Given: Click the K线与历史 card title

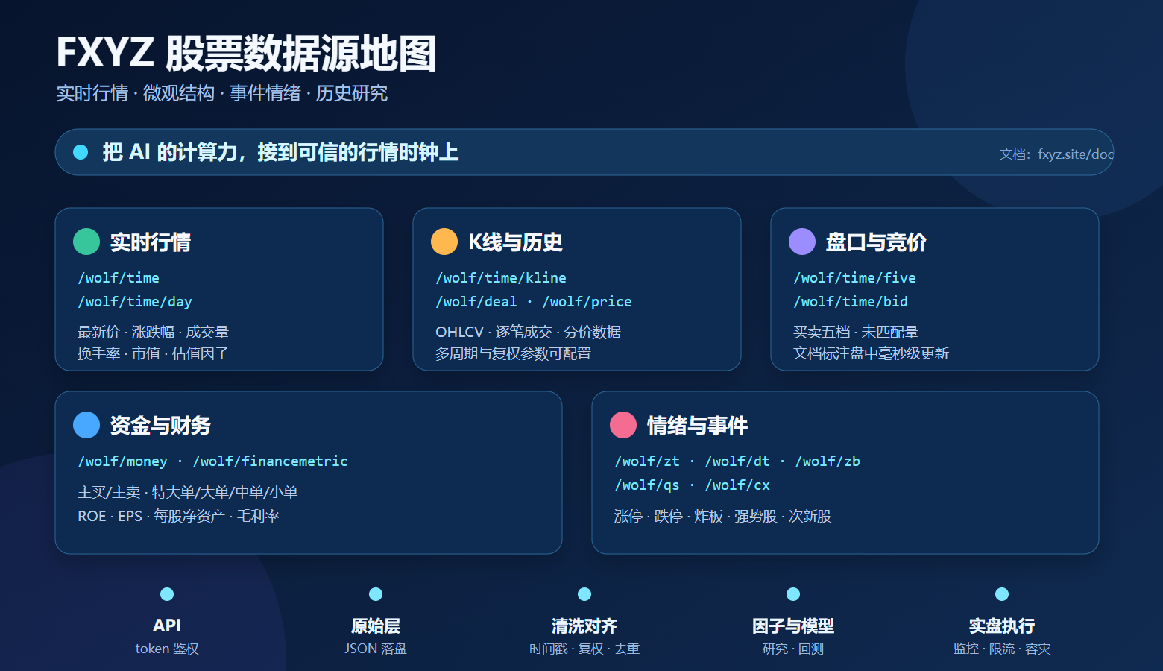Looking at the screenshot, I should [515, 242].
